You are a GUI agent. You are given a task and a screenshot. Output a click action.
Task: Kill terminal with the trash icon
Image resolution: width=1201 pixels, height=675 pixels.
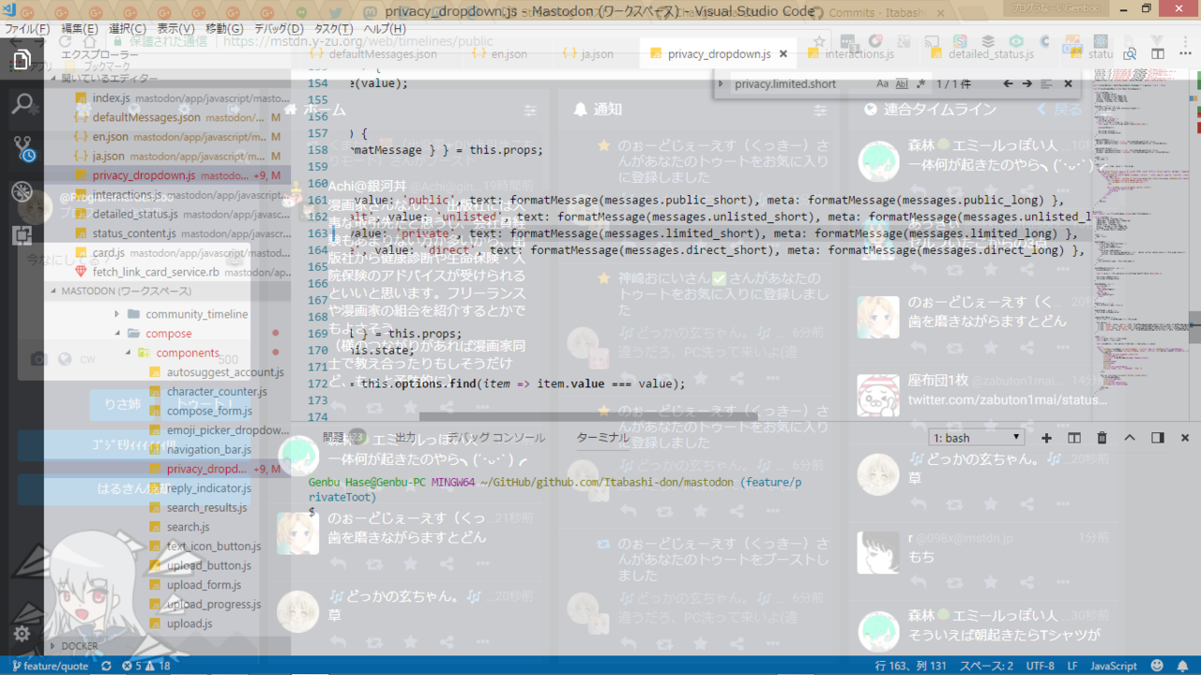pos(1102,438)
